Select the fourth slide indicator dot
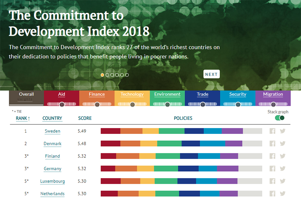 coord(117,75)
